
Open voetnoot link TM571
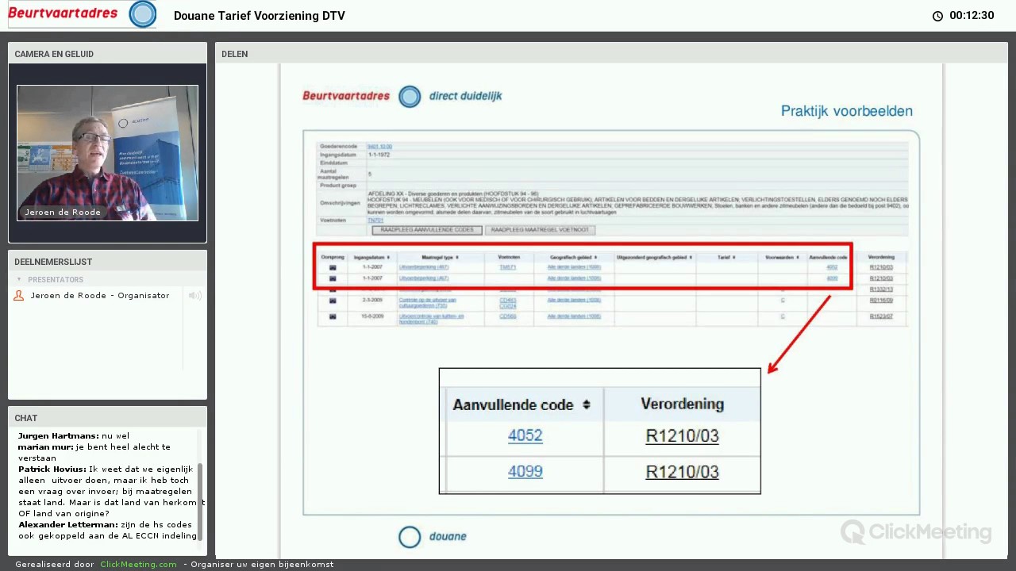tap(508, 268)
